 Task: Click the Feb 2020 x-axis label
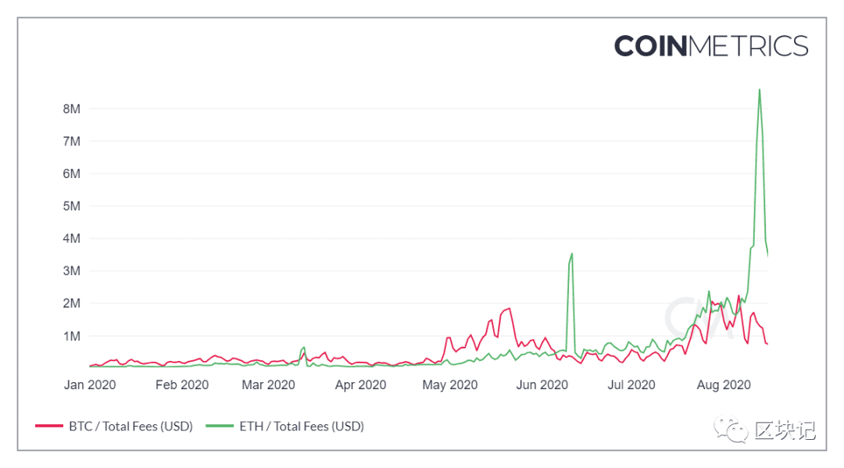(182, 384)
